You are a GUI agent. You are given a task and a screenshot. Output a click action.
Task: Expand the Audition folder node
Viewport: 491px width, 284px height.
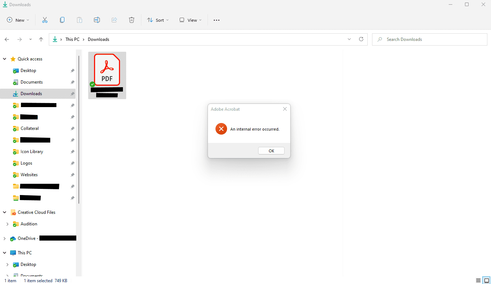[8, 224]
